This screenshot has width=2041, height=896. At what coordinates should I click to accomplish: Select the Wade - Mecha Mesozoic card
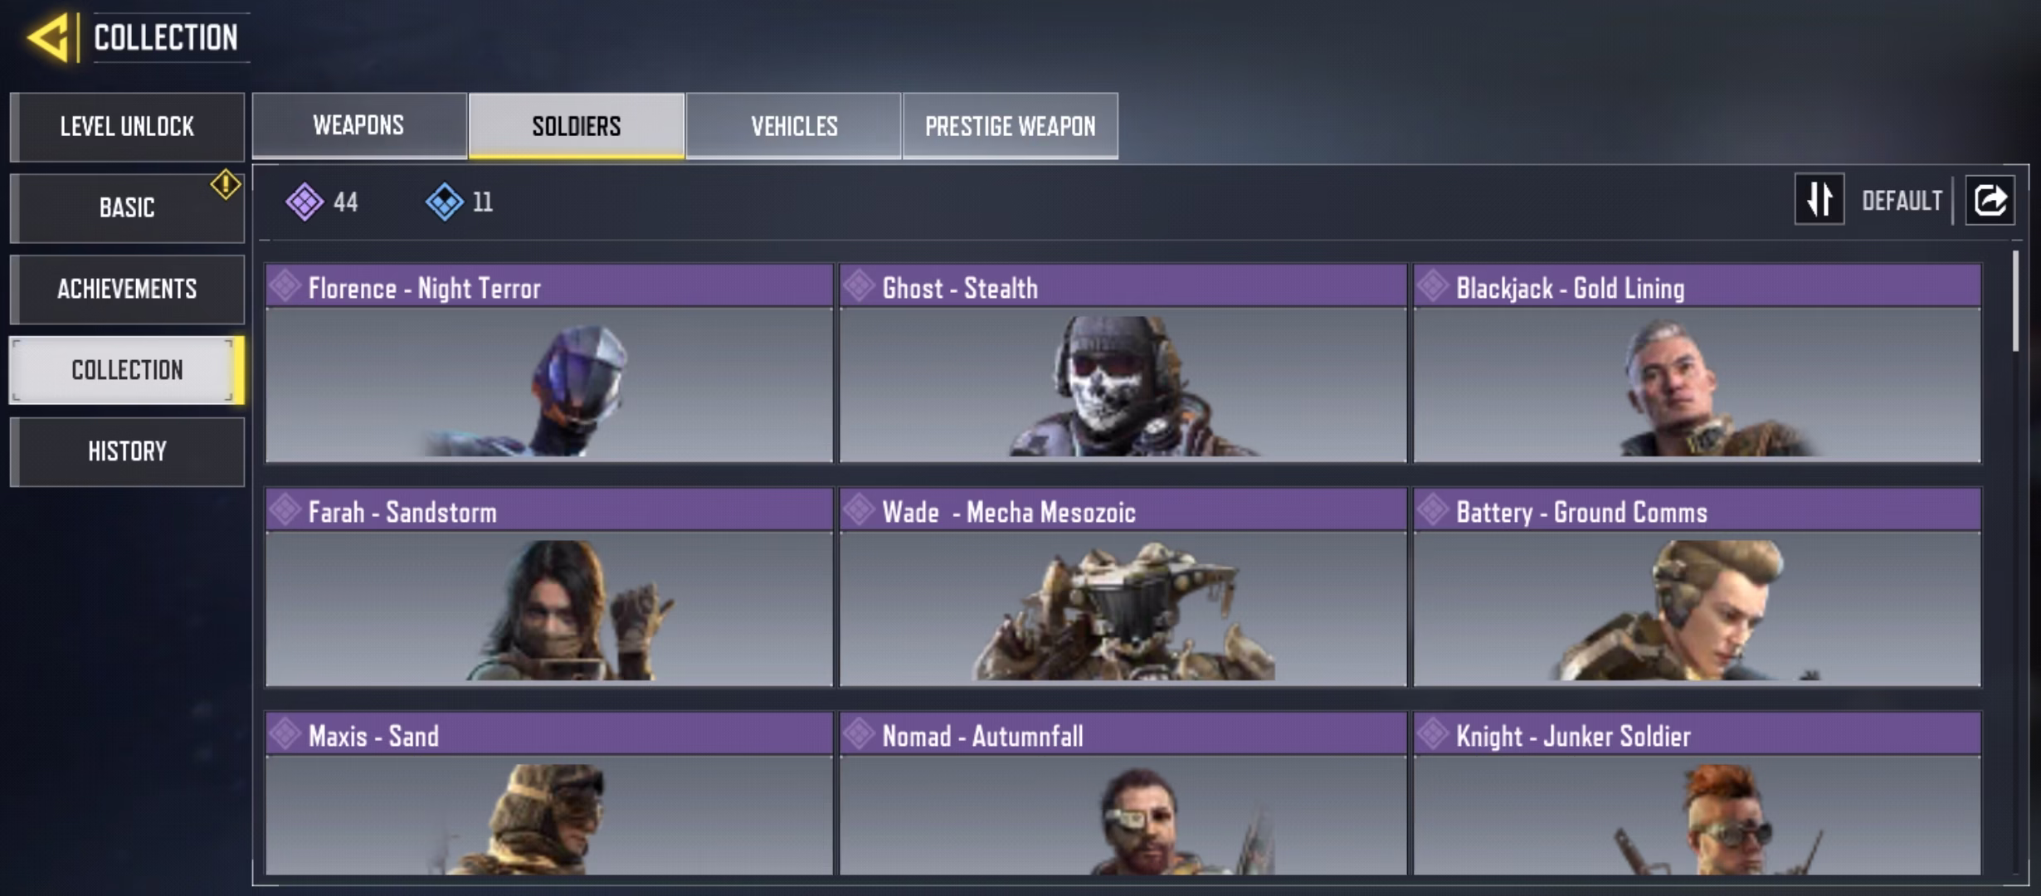[1123, 587]
